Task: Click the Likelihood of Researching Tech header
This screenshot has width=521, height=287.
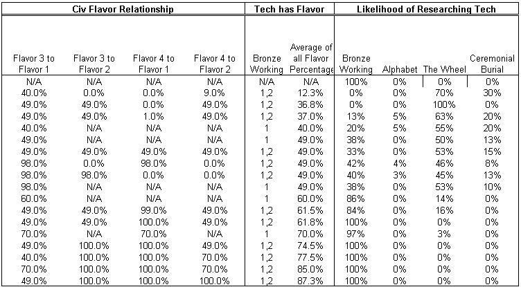Action: [x=426, y=9]
